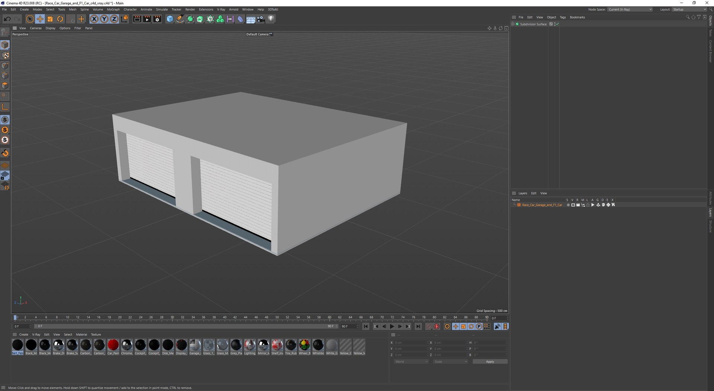The height and width of the screenshot is (391, 714).
Task: Select the Scale tool in top toolbar
Action: [50, 19]
